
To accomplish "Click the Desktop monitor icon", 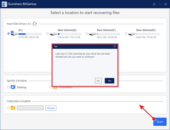I will (13, 87).
